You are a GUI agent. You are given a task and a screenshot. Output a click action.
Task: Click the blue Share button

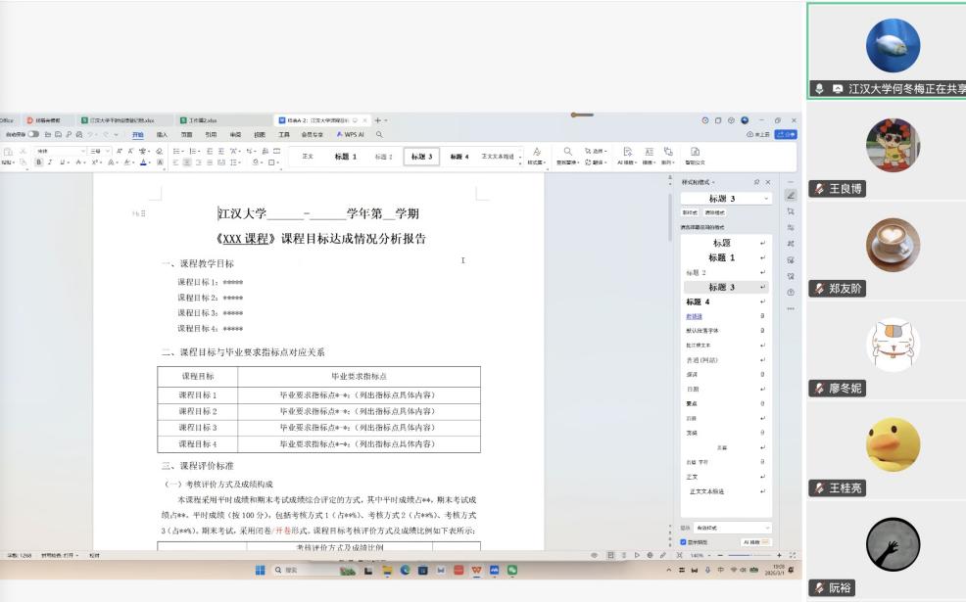[x=785, y=134]
